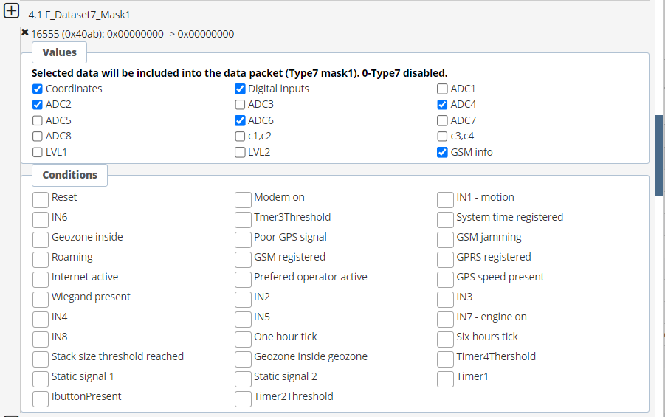Screen dimensions: 665x417
Task: Click the X icon next to 16555
Action: 25,32
